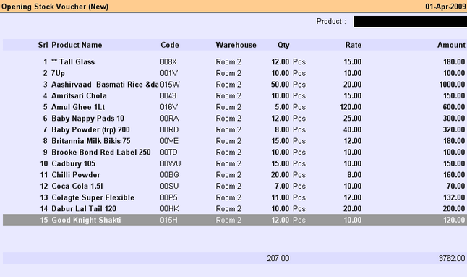Image resolution: width=467 pixels, height=277 pixels.
Task: Click quantity '7.00' in Coca Cola row
Action: pos(282,187)
